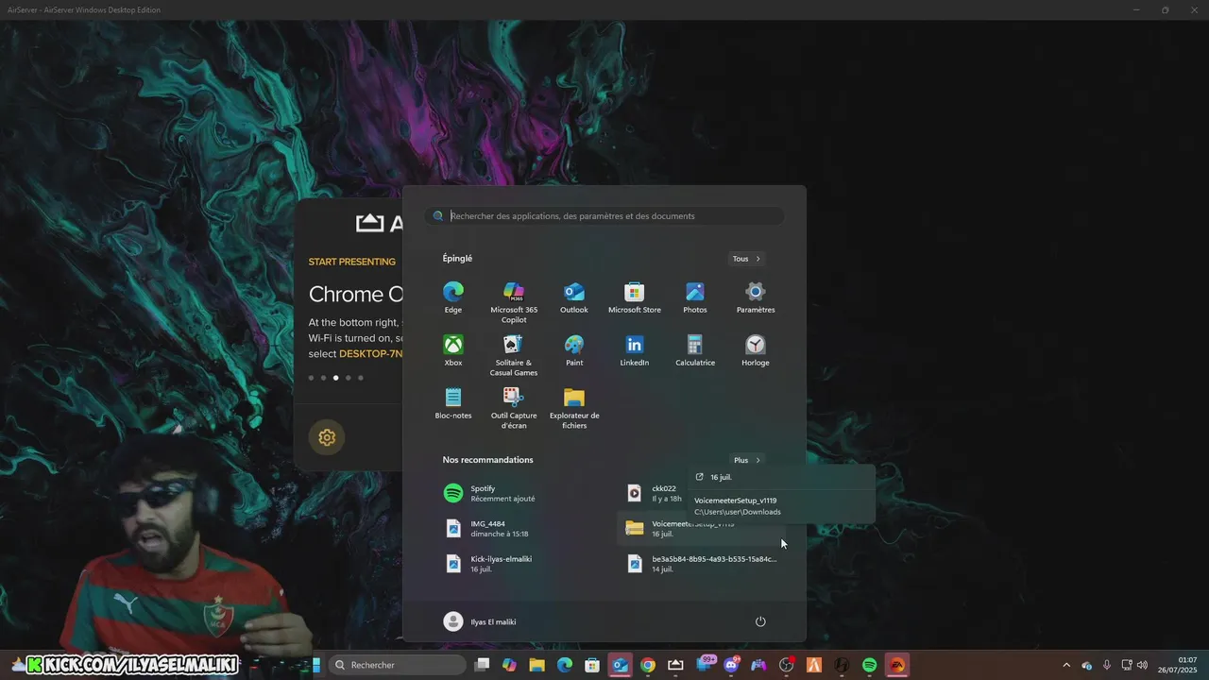Switch to Outlook in the taskbar
This screenshot has height=680, width=1209.
(x=620, y=665)
